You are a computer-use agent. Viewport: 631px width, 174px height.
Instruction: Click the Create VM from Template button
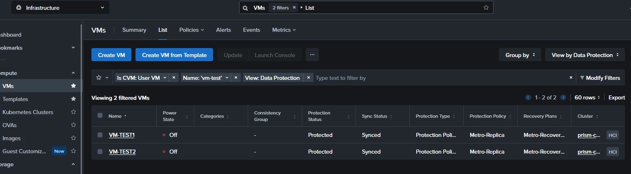click(x=174, y=55)
